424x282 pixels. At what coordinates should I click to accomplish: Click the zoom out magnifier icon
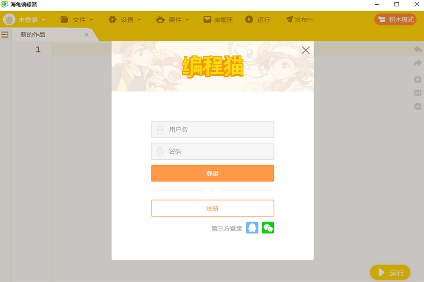[418, 106]
